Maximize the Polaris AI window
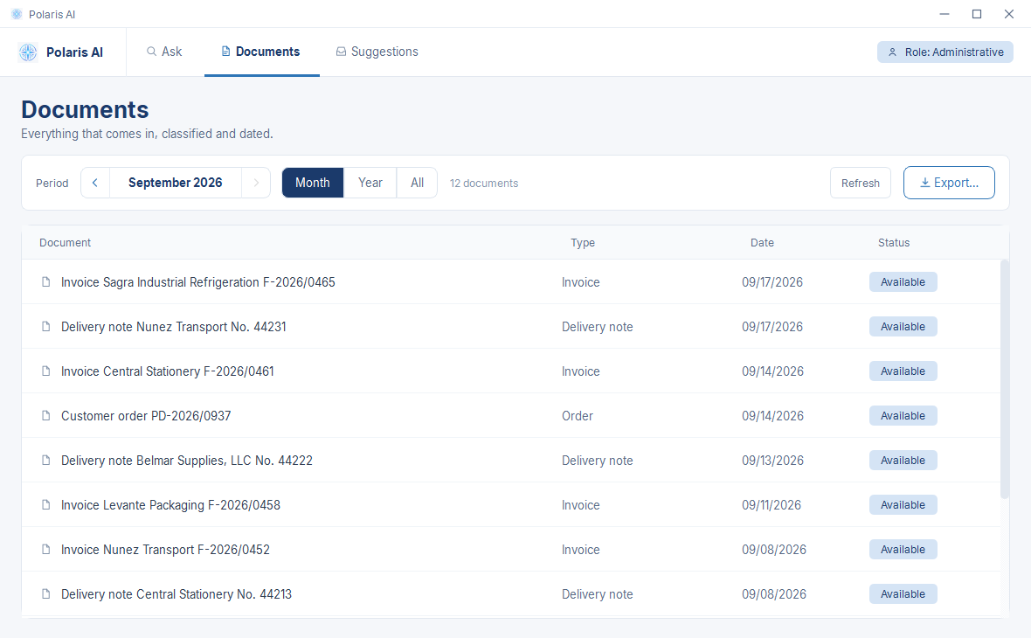Screen dimensions: 1031x638 click(977, 14)
